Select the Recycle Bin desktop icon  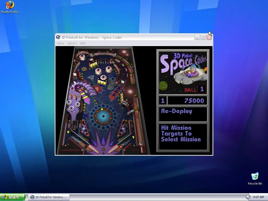coord(255,178)
